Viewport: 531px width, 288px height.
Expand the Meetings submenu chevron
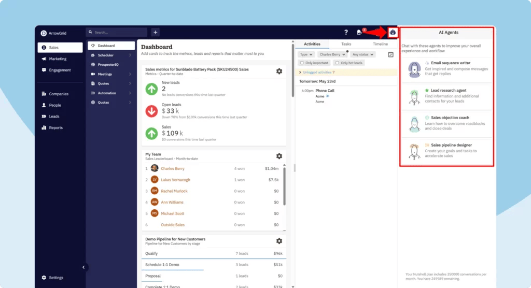pyautogui.click(x=130, y=74)
